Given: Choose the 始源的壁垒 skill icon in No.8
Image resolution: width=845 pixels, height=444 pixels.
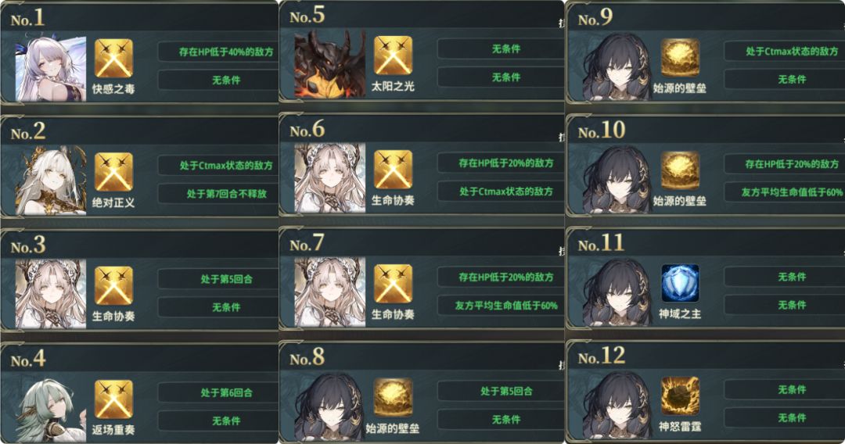Looking at the screenshot, I should point(393,397).
